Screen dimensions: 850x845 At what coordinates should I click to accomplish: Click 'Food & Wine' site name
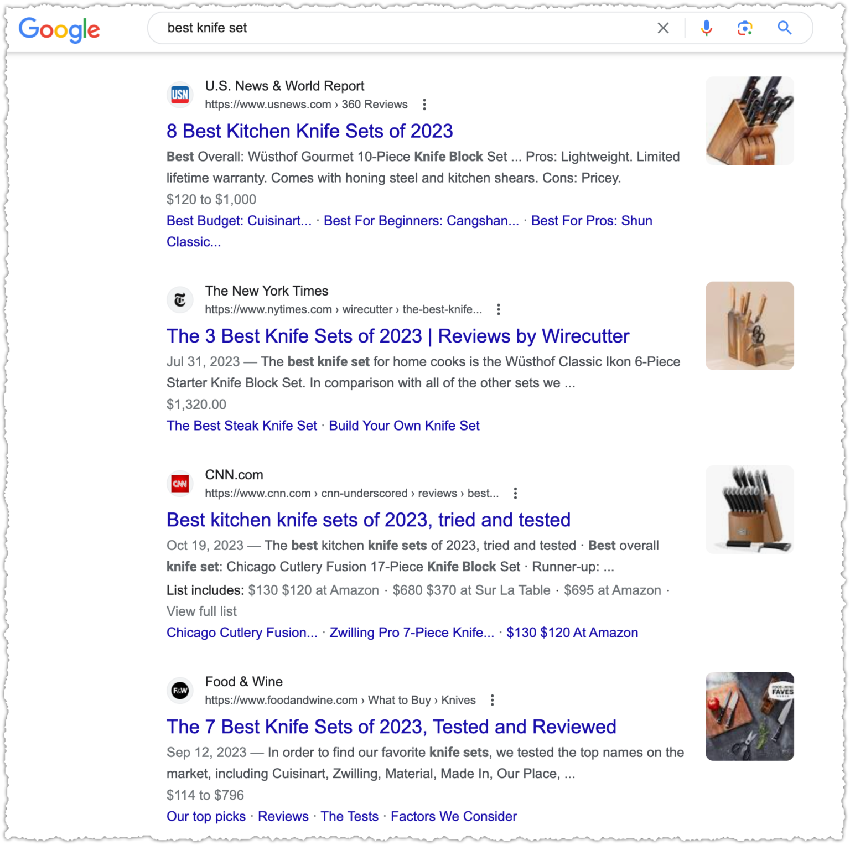coord(243,682)
